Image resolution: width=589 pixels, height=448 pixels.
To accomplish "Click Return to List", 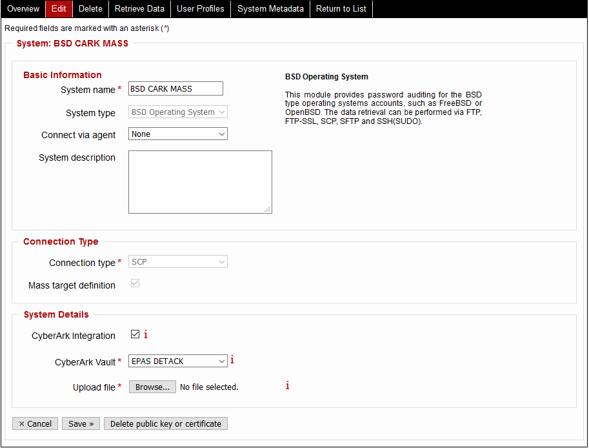I will [x=341, y=9].
